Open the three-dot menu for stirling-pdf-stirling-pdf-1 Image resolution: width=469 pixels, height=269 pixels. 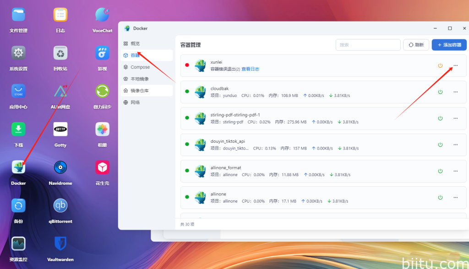coord(455,118)
